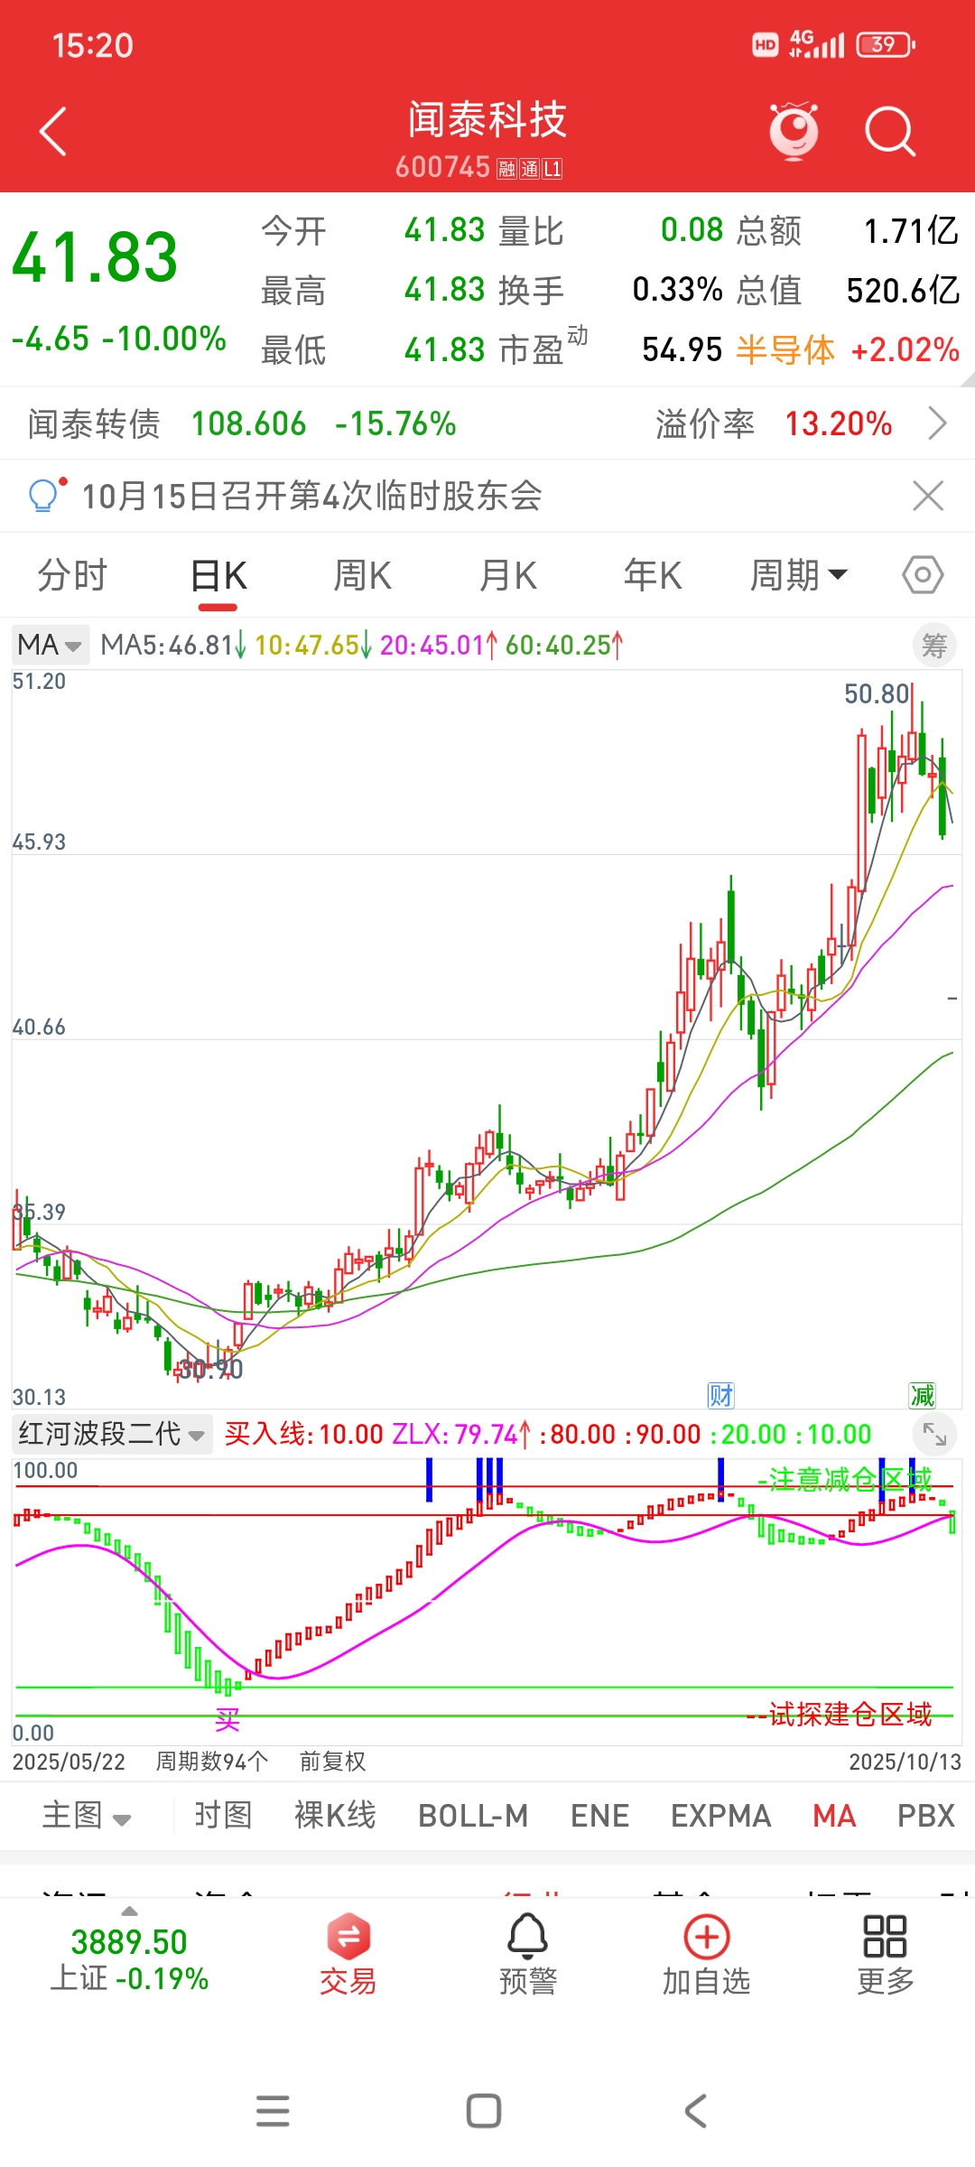Image resolution: width=975 pixels, height=2167 pixels.
Task: Open the 周期 period dropdown
Action: tap(799, 575)
